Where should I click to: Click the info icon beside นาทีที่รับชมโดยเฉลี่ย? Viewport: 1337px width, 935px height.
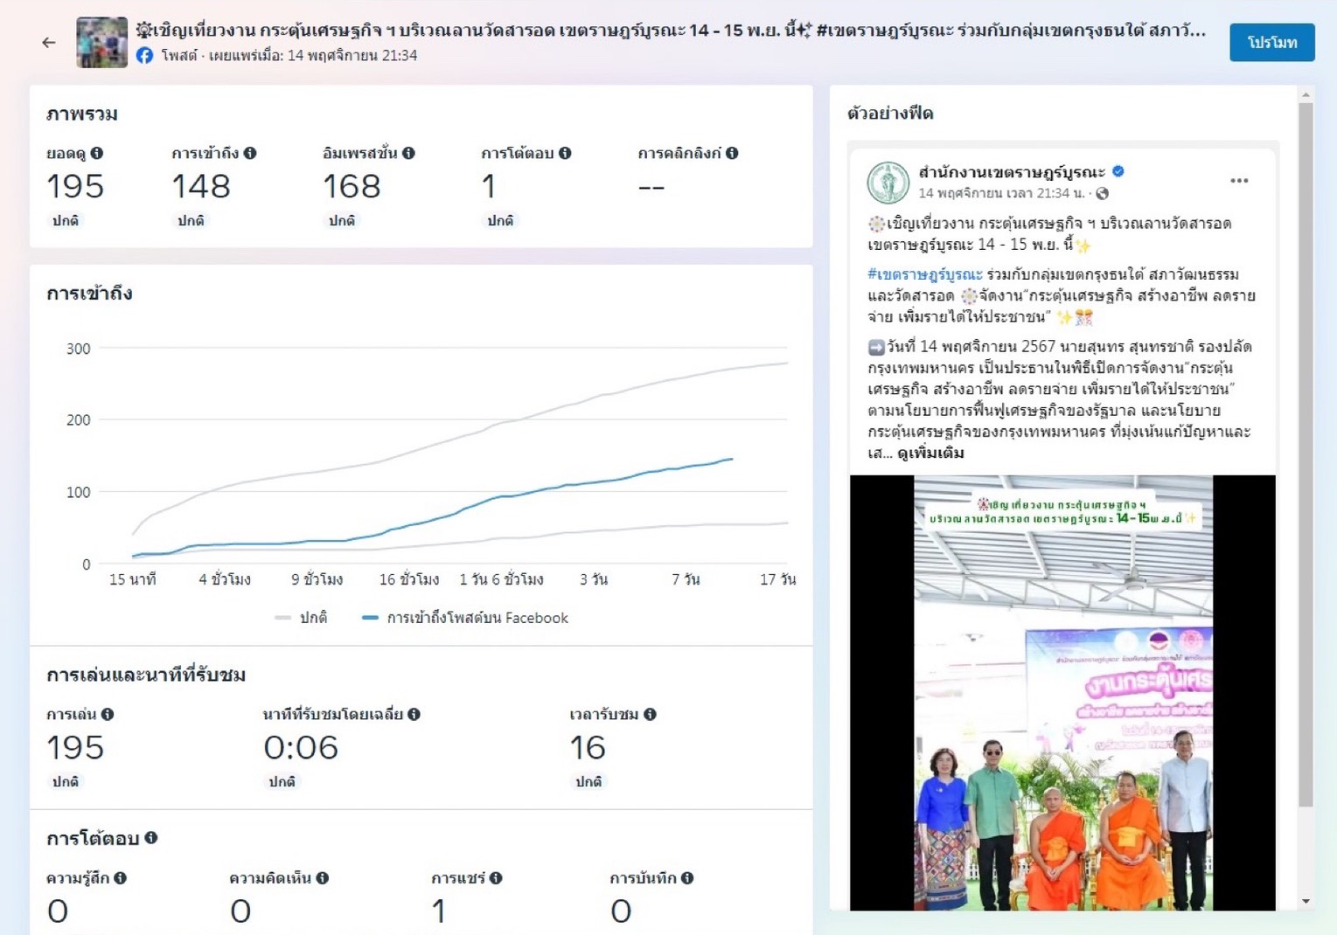coord(414,714)
